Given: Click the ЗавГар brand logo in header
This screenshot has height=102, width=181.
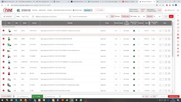Looking at the screenshot, I should [x=88, y=10].
